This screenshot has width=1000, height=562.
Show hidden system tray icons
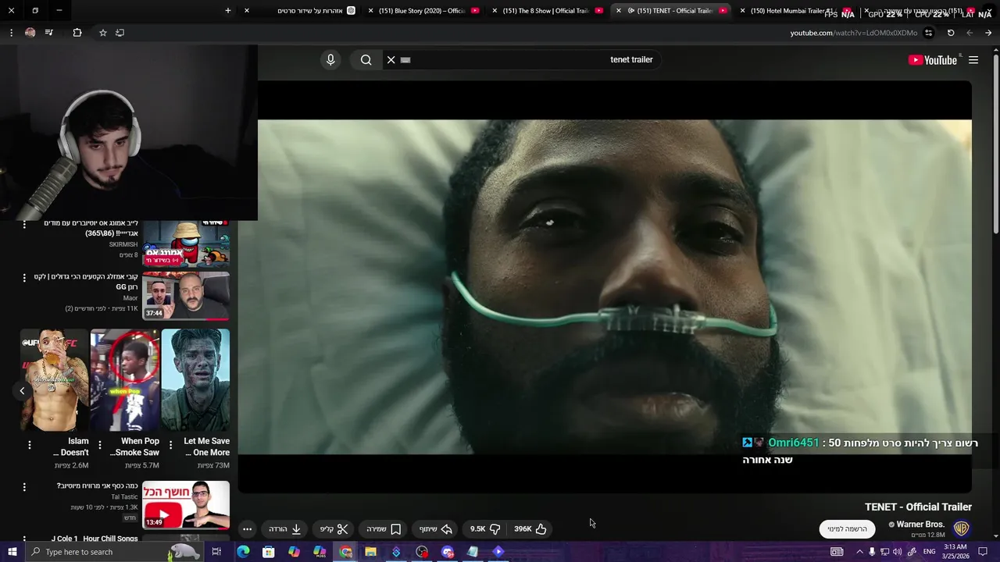tap(858, 552)
